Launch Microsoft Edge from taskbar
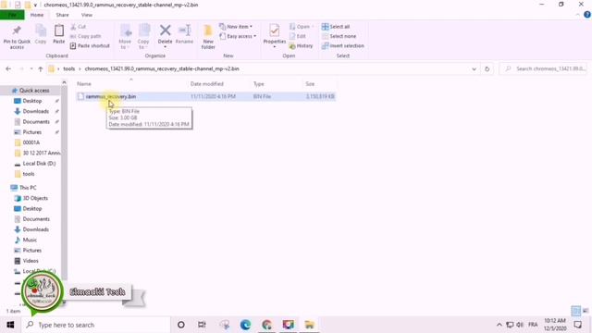This screenshot has height=333, width=592. point(245,325)
